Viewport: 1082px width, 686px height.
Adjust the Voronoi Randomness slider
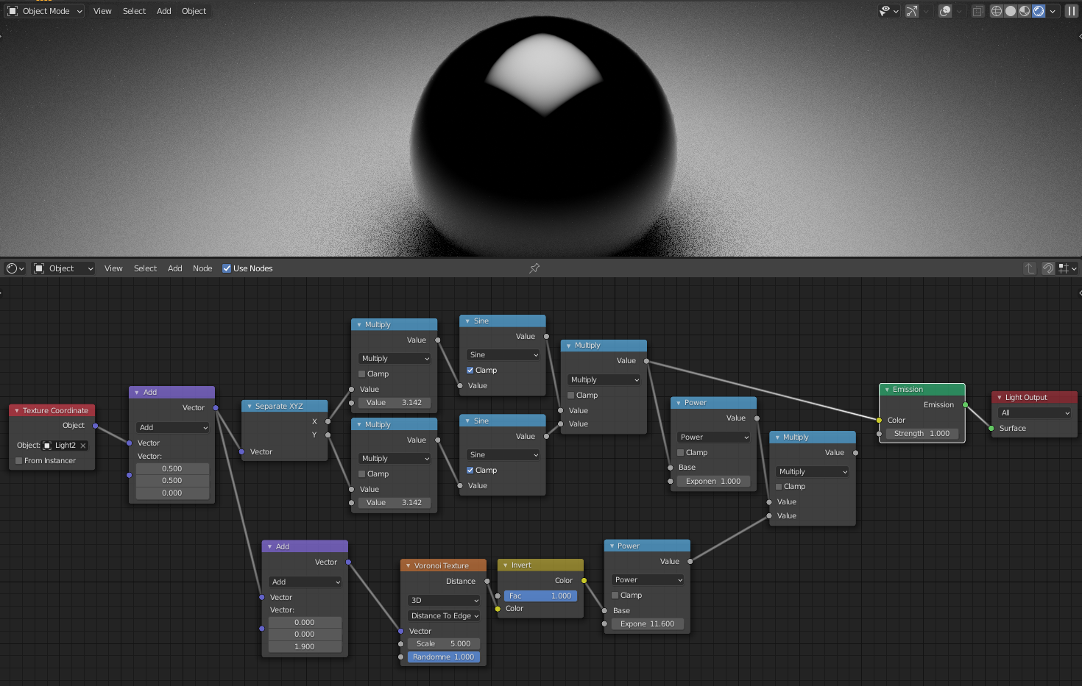pyautogui.click(x=444, y=657)
